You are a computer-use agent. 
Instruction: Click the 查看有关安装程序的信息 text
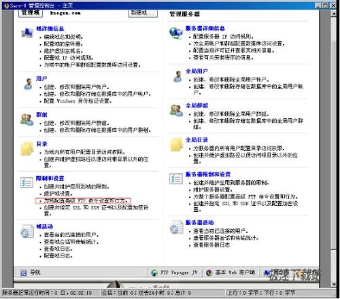(223, 57)
